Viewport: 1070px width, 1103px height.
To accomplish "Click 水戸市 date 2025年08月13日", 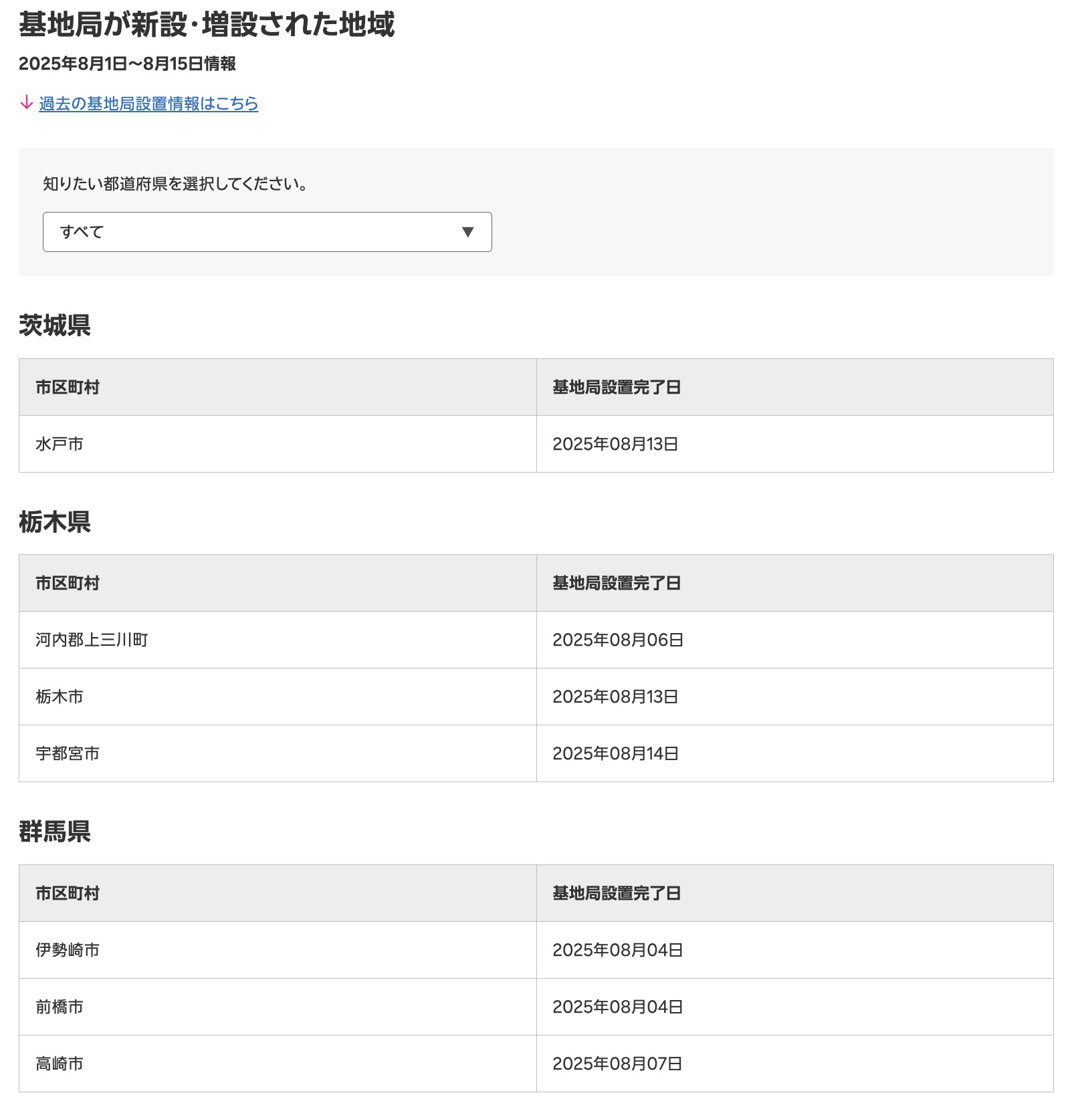I will click(794, 444).
